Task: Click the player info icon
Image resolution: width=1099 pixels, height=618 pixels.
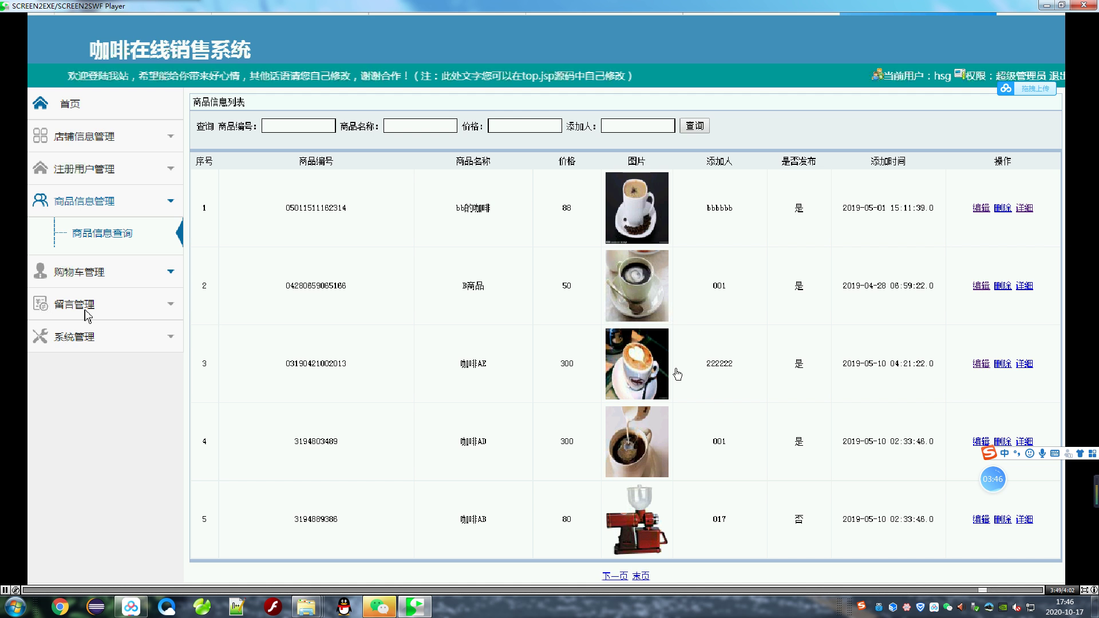Action: pos(1094,590)
